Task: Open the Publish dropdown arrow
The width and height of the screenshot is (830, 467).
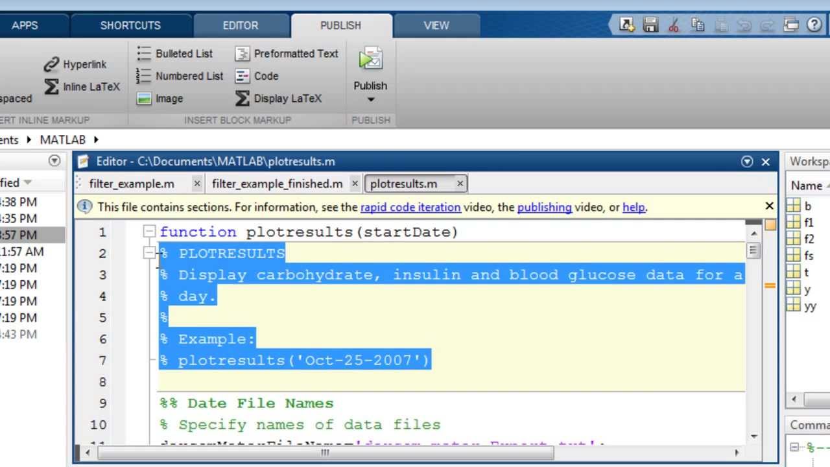Action: pyautogui.click(x=371, y=100)
